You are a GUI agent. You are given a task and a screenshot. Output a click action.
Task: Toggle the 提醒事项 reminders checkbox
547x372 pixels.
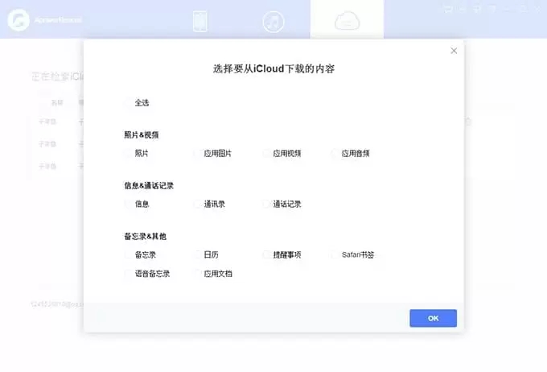click(x=267, y=254)
